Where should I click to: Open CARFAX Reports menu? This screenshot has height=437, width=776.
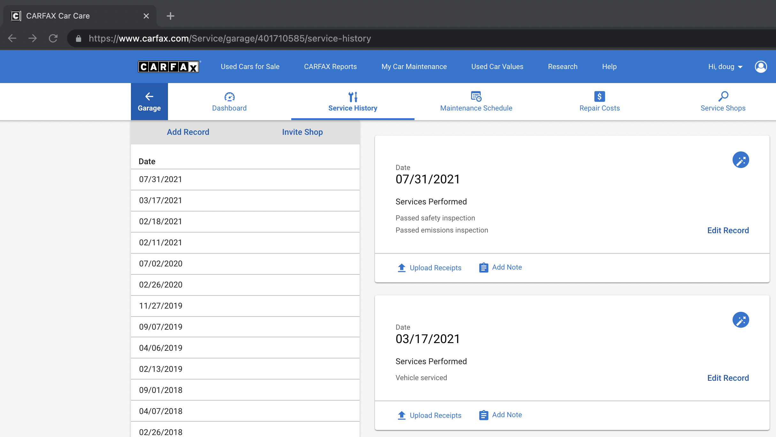tap(330, 66)
